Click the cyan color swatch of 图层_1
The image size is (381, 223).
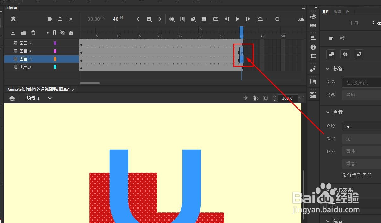pyautogui.click(x=55, y=67)
